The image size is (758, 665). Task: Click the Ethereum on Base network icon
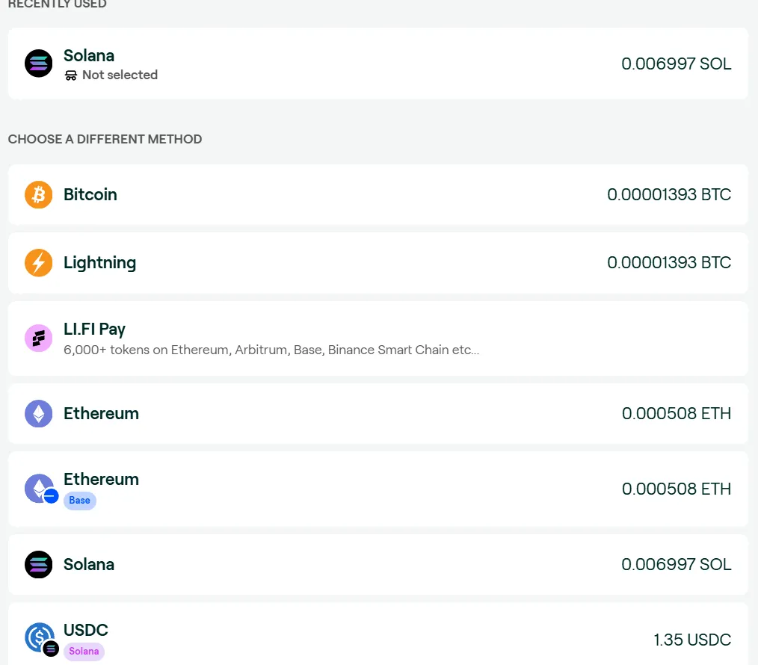click(42, 489)
